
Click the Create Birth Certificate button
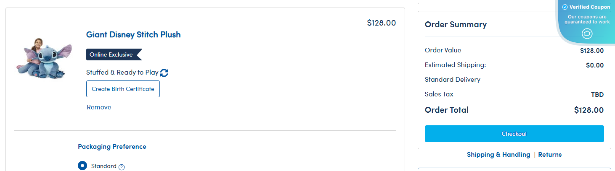tap(123, 89)
